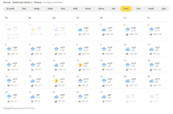Open the Россия breadcrumb link
Viewport: 173px width, 114px height.
(7, 2)
